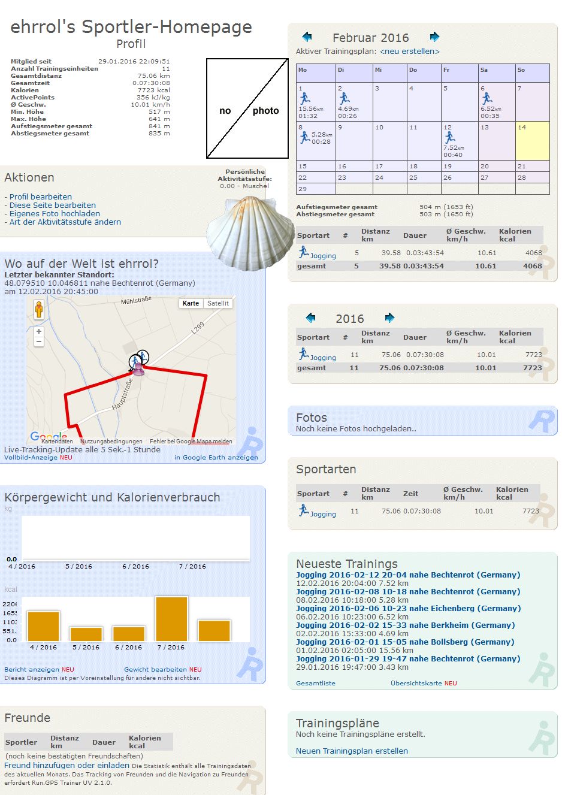This screenshot has width=562, height=795.
Task: Switch map to Karte view
Action: (x=191, y=304)
